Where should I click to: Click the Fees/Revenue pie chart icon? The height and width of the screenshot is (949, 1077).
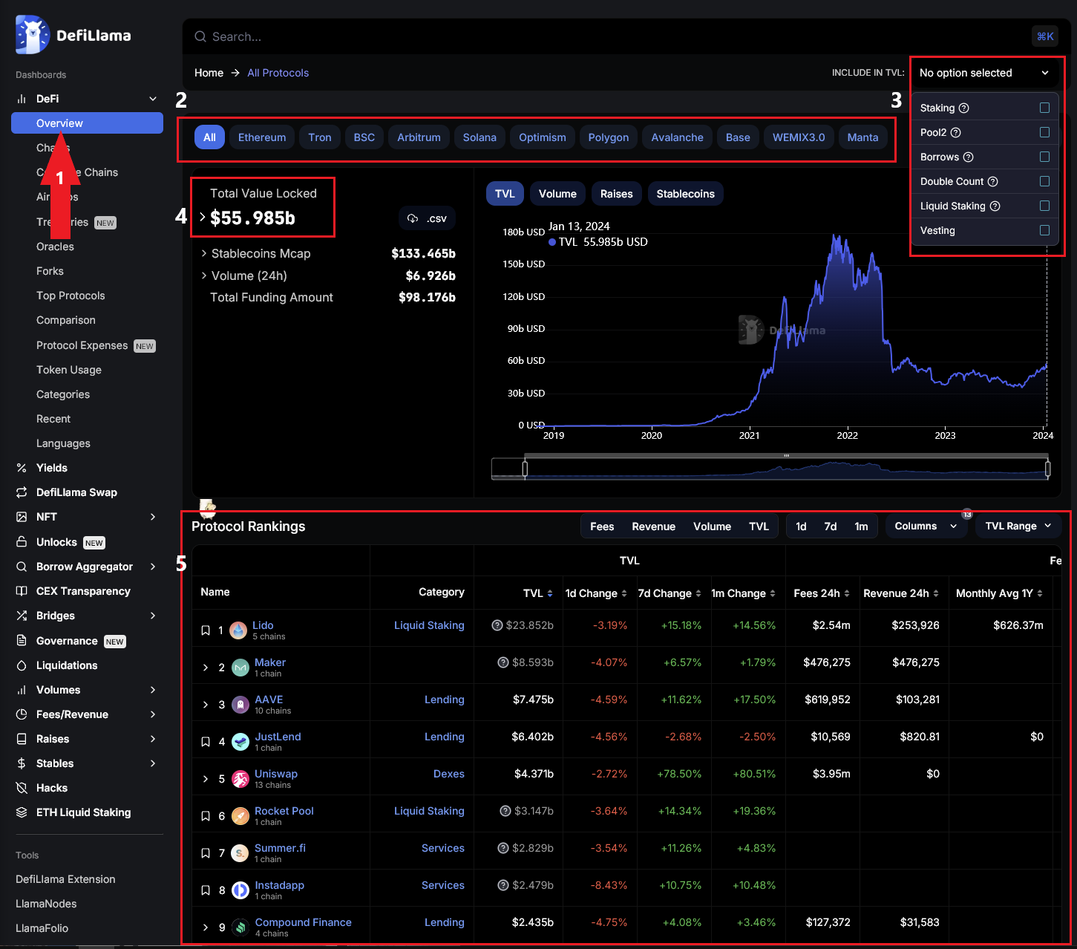pyautogui.click(x=22, y=714)
